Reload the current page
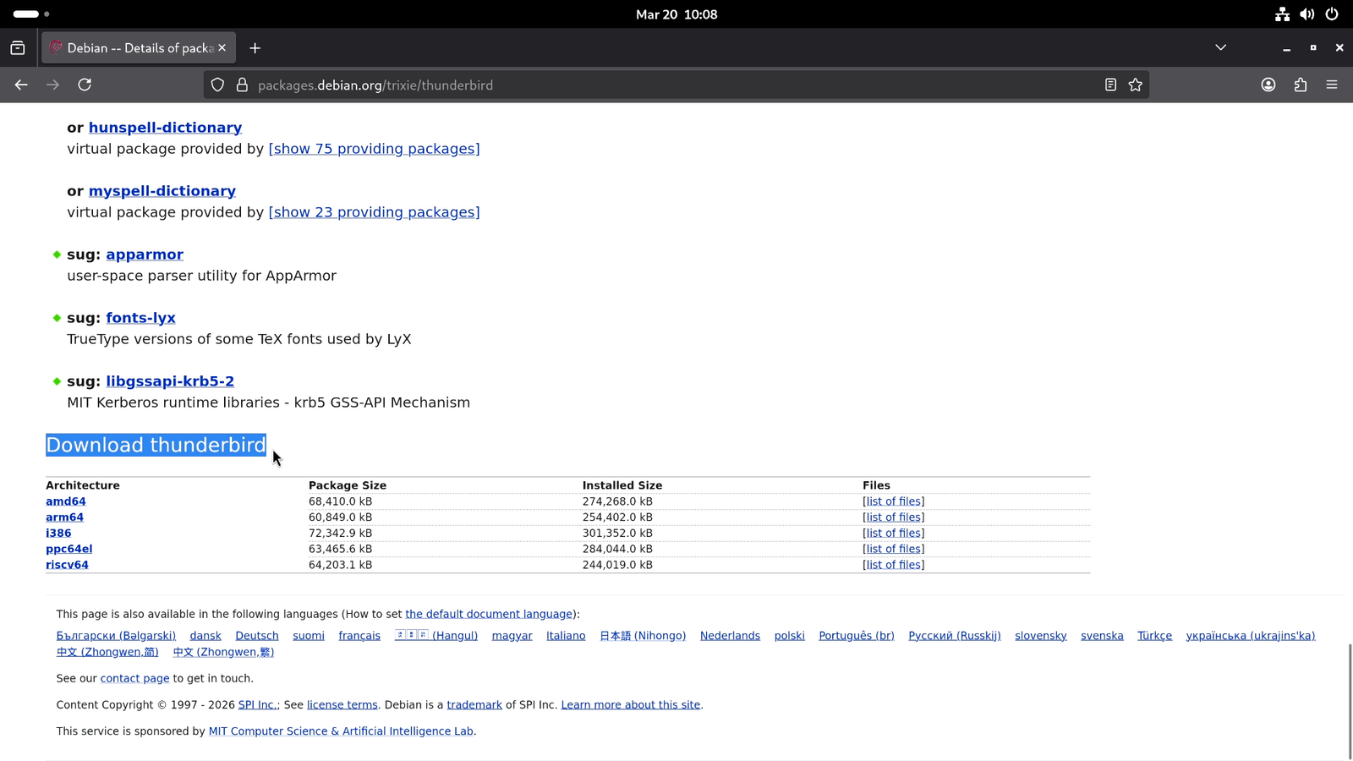The height and width of the screenshot is (761, 1353). (x=85, y=85)
